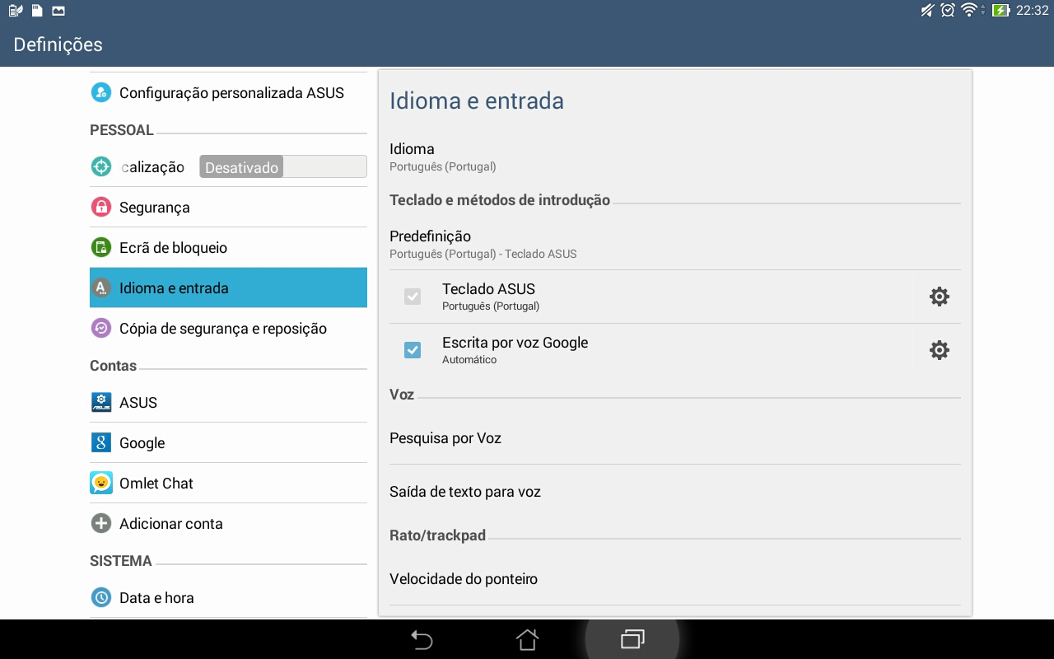Open the Google account entry
Screen dimensions: 1054x659
228,442
